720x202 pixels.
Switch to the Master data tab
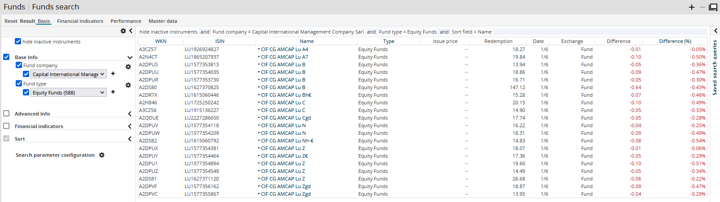pyautogui.click(x=163, y=21)
